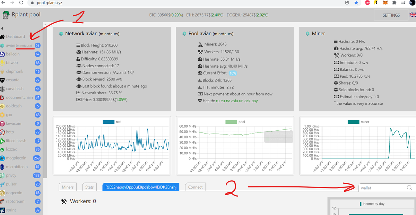Select the bitweb coin icon
The image size is (416, 215).
pos(2,63)
